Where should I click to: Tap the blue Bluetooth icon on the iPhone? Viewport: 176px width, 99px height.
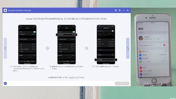tap(141, 58)
